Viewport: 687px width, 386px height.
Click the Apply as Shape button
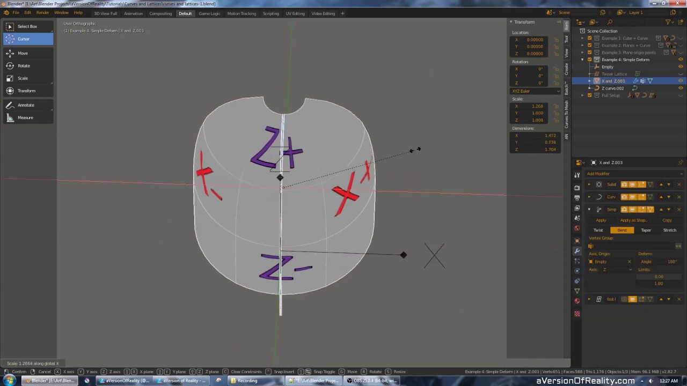click(x=634, y=220)
